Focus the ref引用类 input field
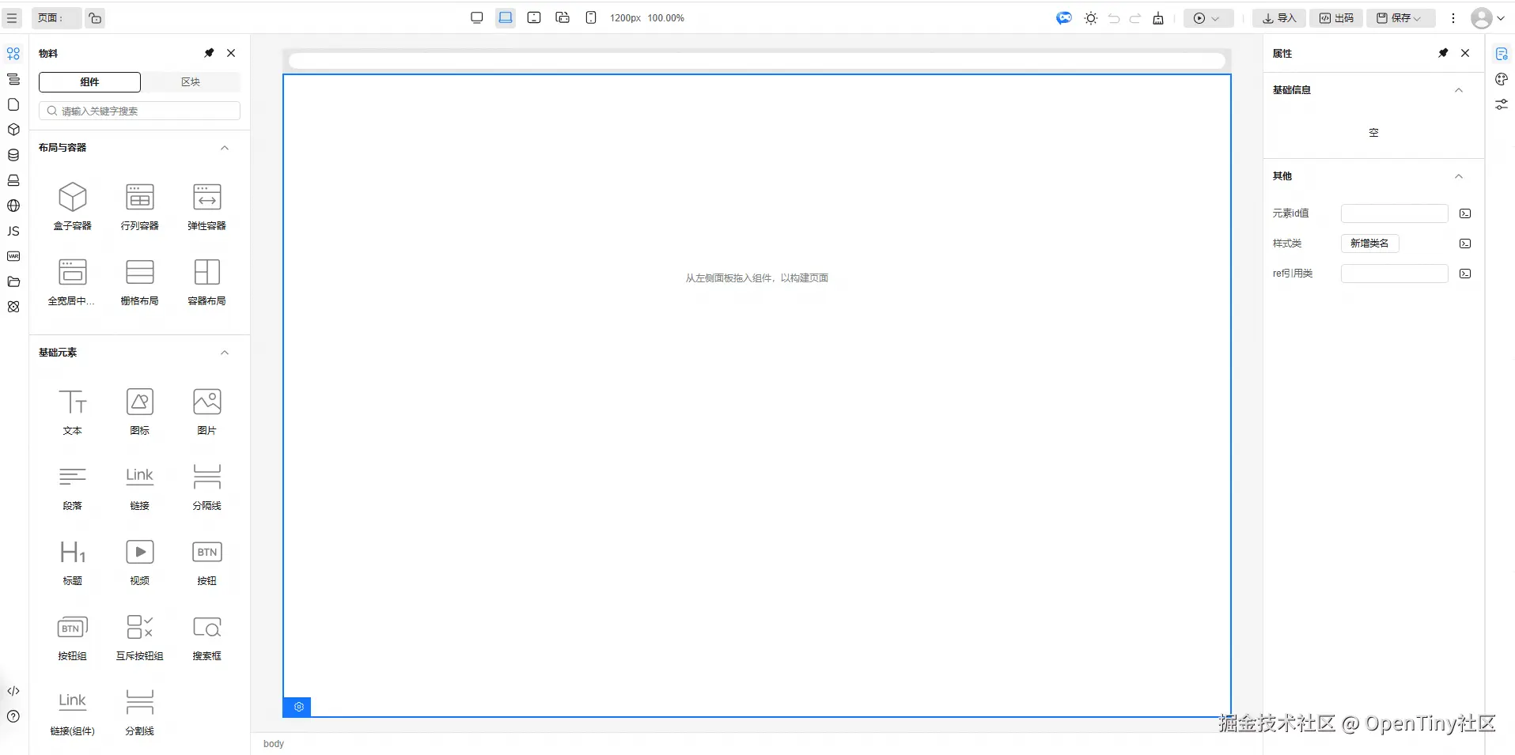Screen dimensions: 1515x755 pyautogui.click(x=1394, y=274)
